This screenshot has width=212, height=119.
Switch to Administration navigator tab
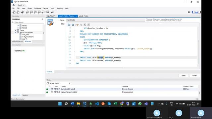(18, 41)
